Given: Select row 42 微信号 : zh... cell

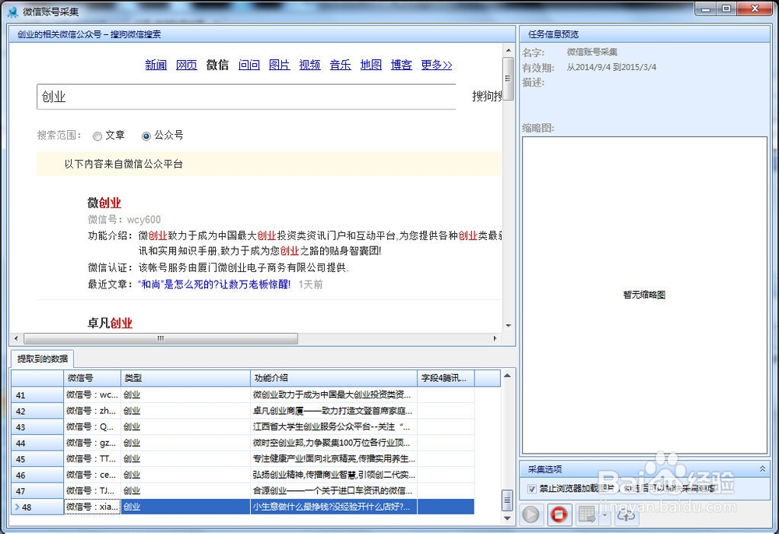Looking at the screenshot, I should [93, 411].
